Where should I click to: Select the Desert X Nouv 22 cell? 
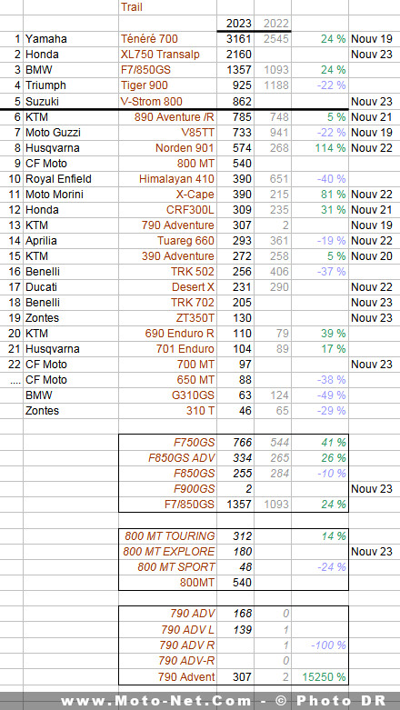375,287
